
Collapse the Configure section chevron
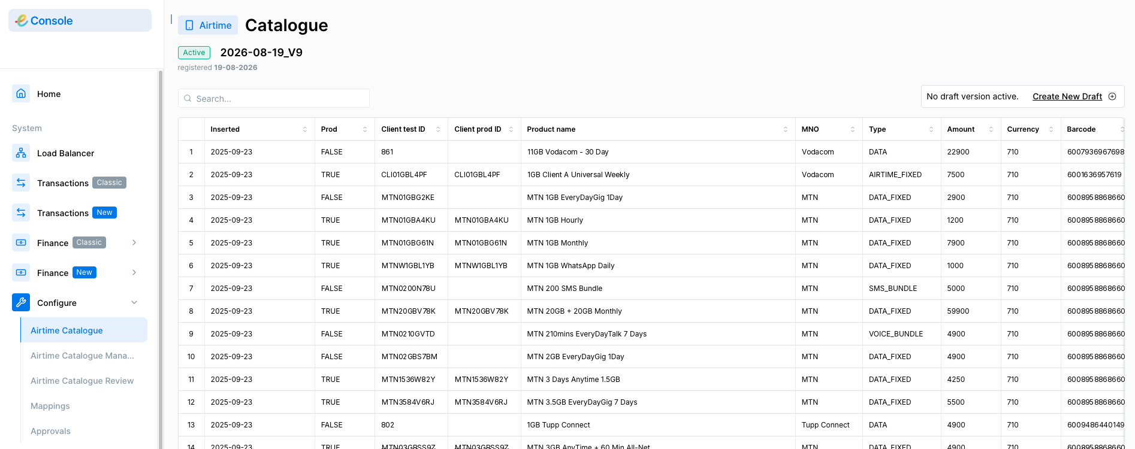(134, 302)
